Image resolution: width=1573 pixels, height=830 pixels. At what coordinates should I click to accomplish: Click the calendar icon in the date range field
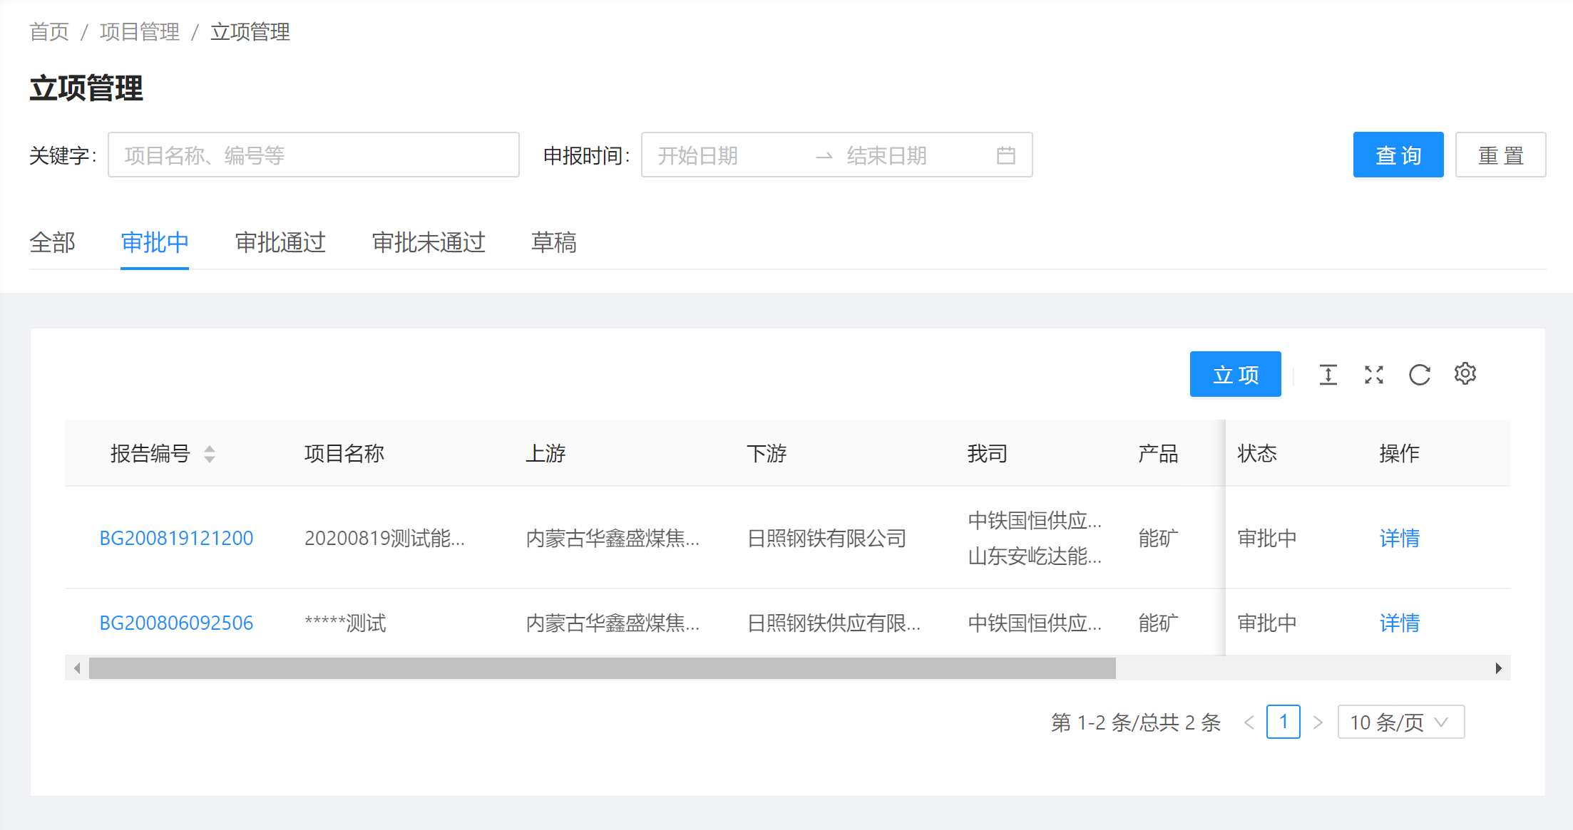point(1005,155)
